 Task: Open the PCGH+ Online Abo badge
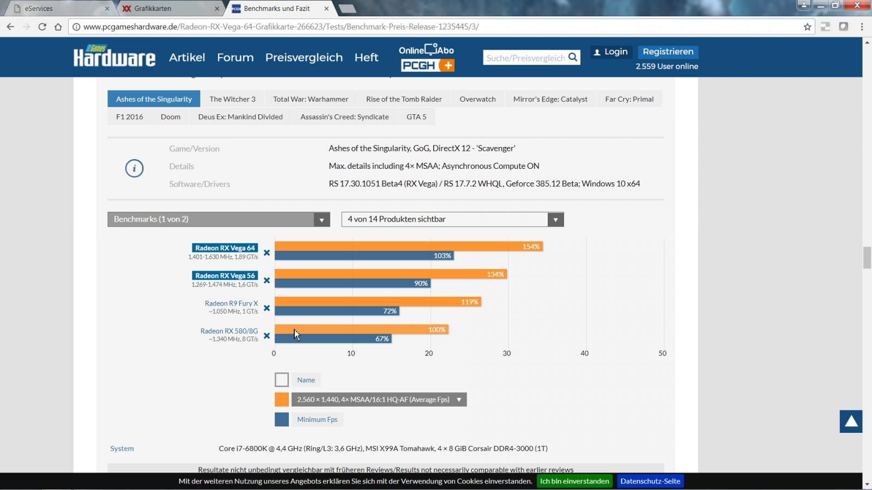(x=427, y=58)
